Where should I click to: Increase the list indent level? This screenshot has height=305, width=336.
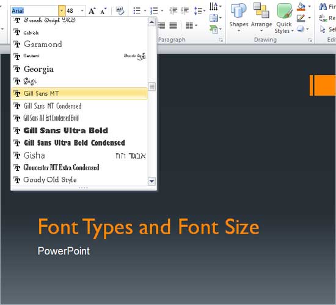point(184,10)
